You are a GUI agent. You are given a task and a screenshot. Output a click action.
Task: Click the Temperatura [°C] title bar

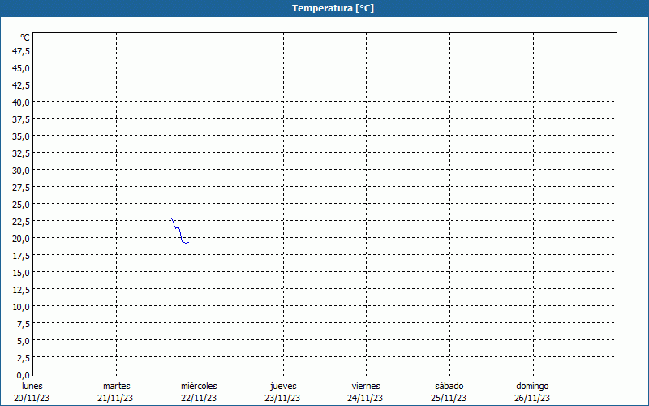pyautogui.click(x=324, y=8)
